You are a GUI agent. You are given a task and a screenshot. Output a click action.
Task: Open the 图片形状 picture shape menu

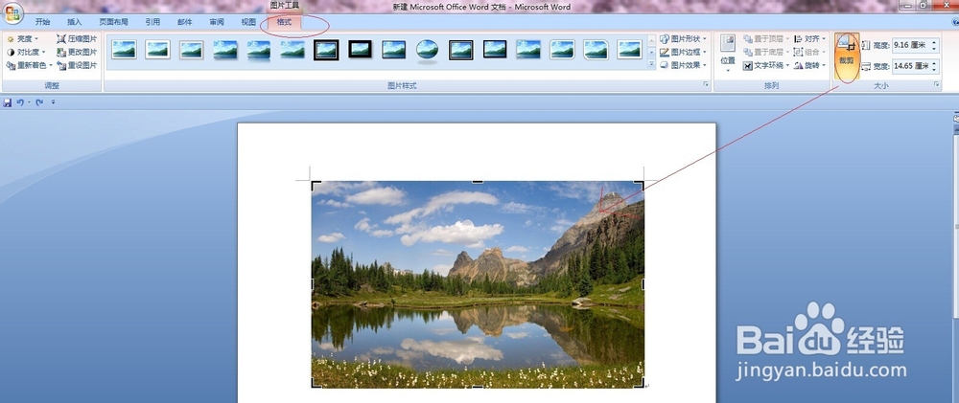pos(684,39)
